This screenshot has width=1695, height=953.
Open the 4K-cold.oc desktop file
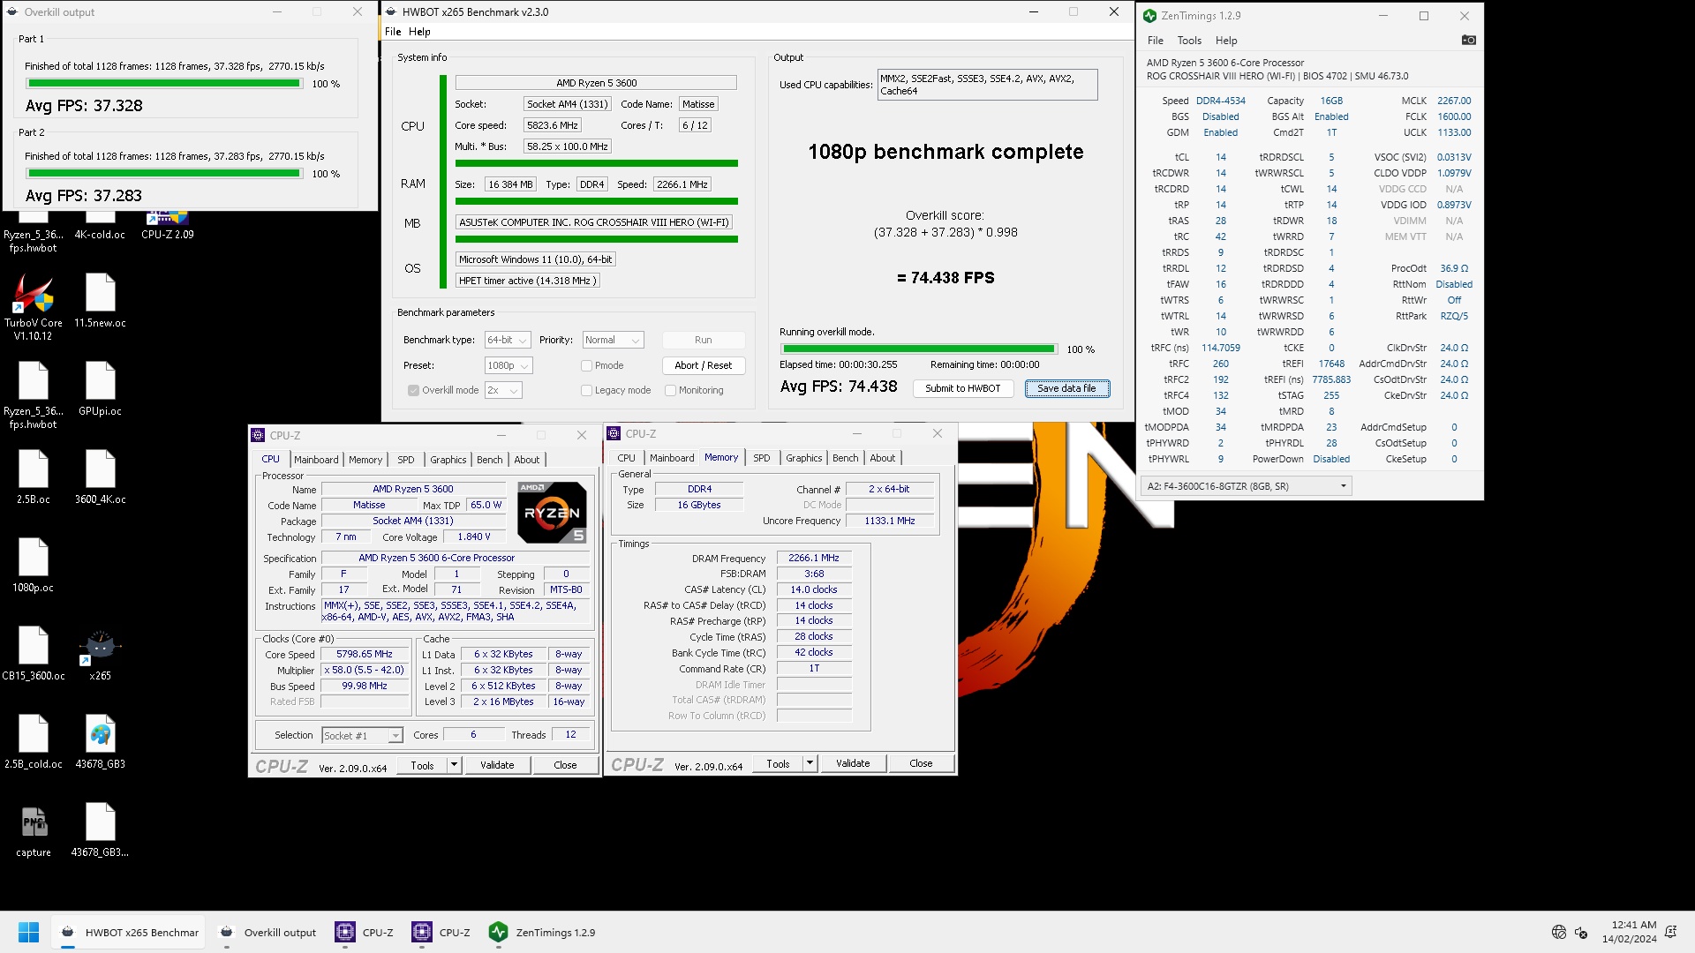click(100, 228)
